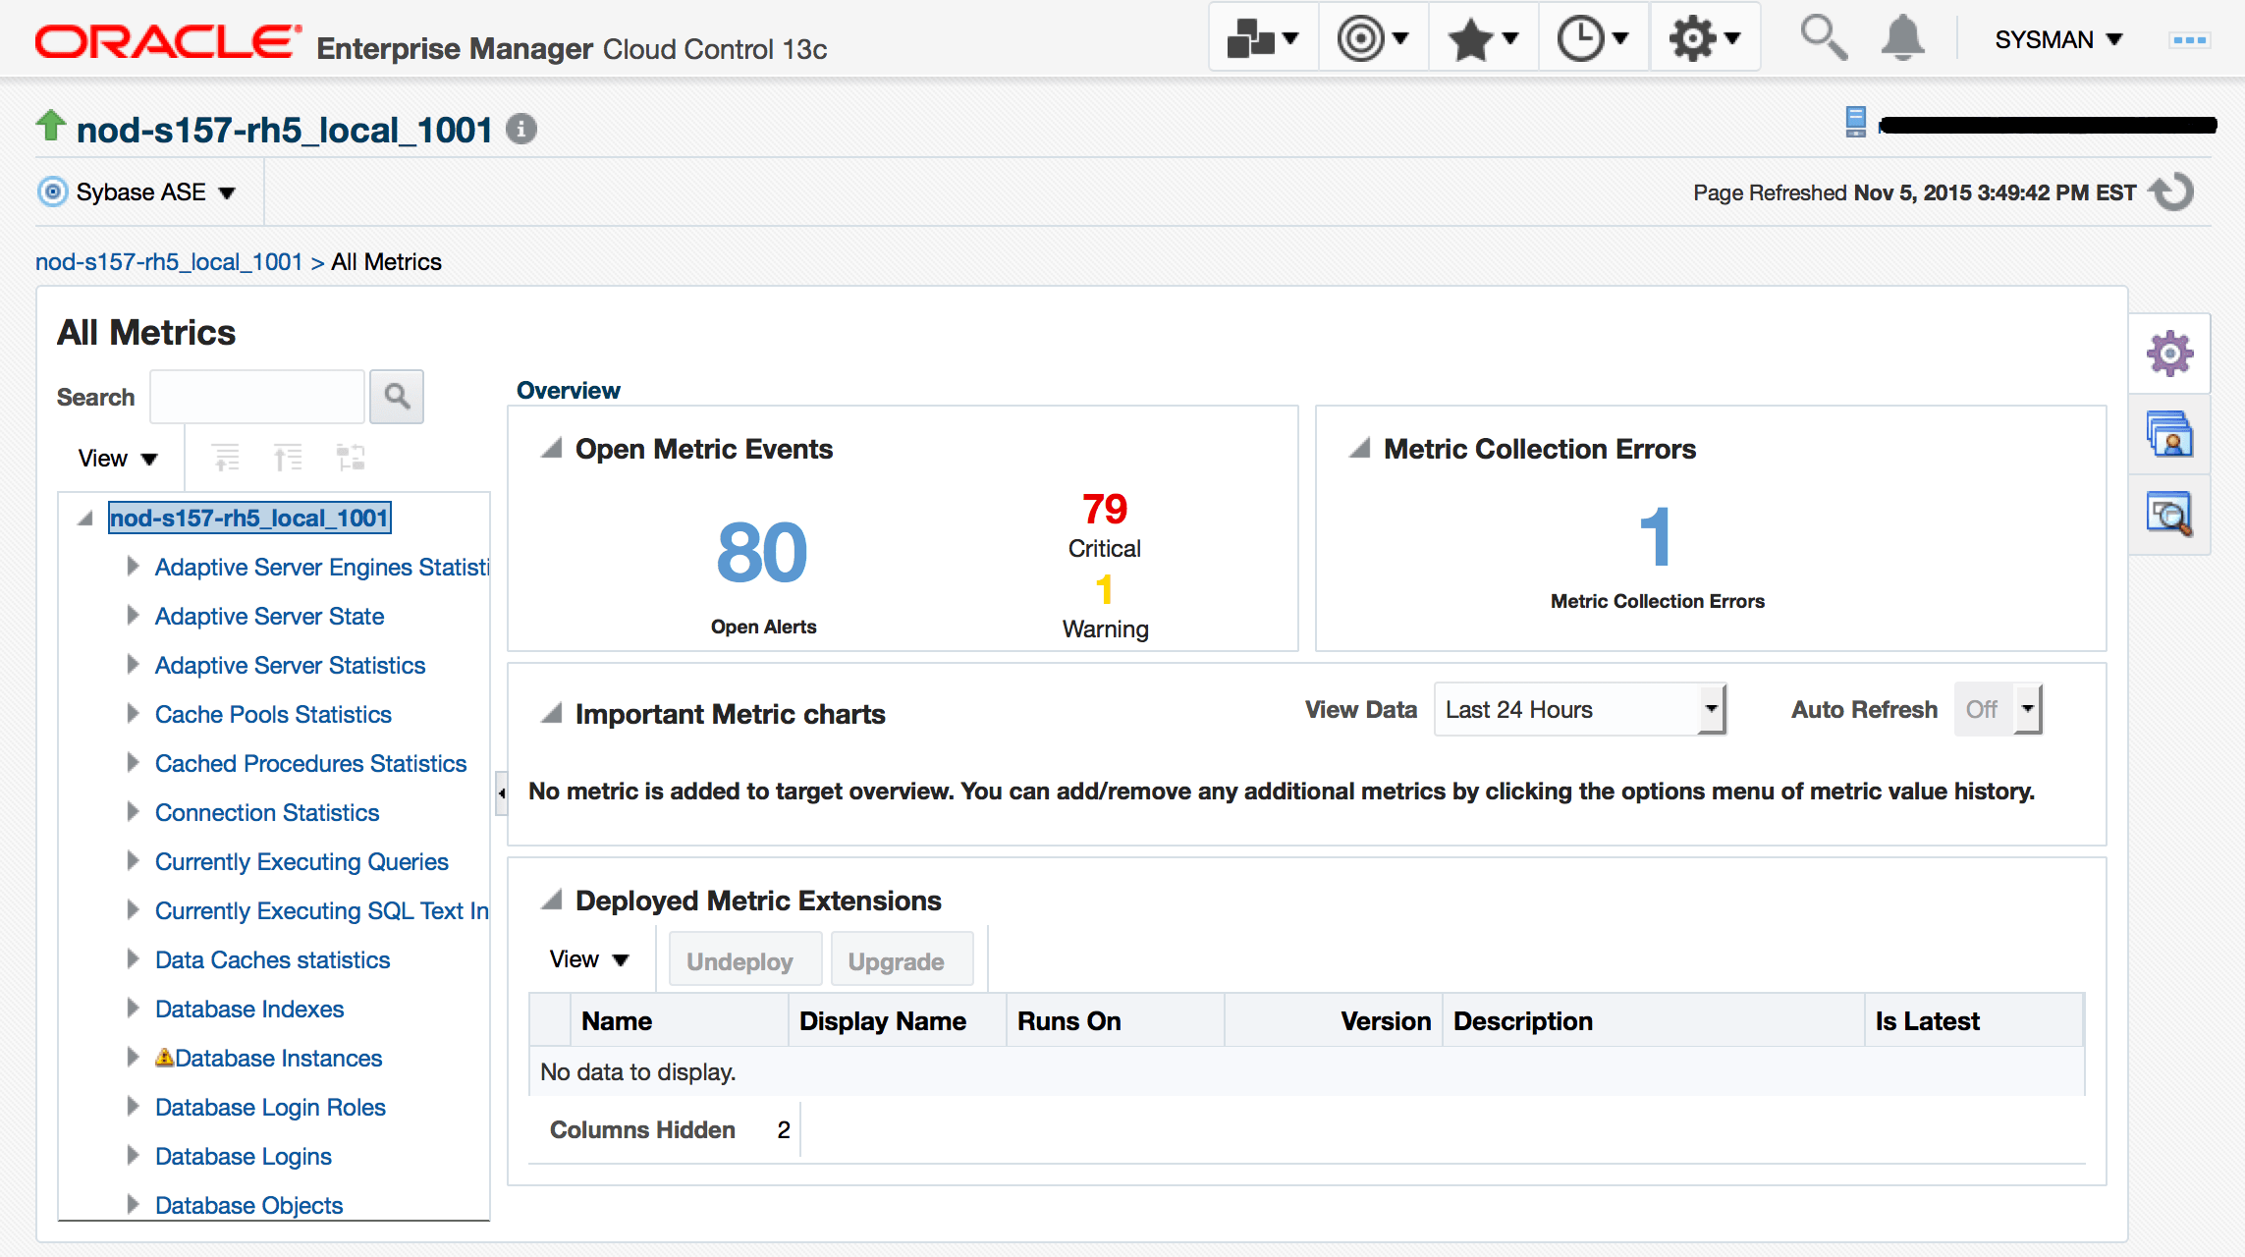Open the Enterprise menu icon
This screenshot has height=1257, width=2245.
pyautogui.click(x=1262, y=39)
